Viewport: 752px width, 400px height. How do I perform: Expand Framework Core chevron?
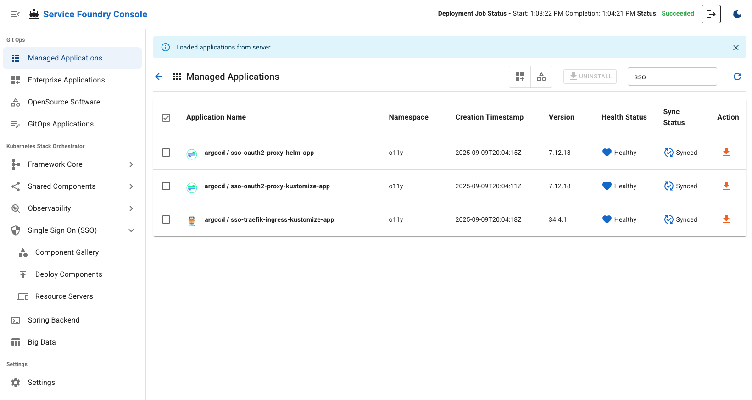point(131,164)
